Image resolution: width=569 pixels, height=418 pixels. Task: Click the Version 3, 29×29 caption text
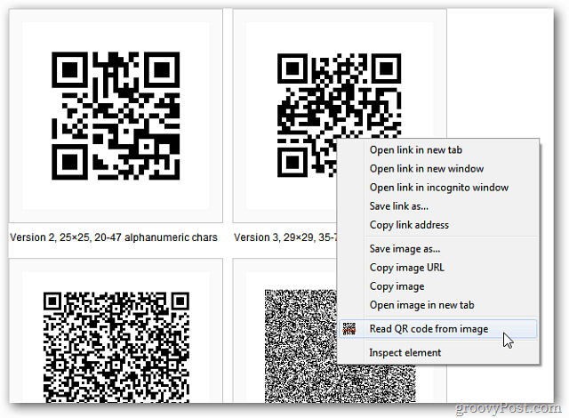tap(285, 237)
